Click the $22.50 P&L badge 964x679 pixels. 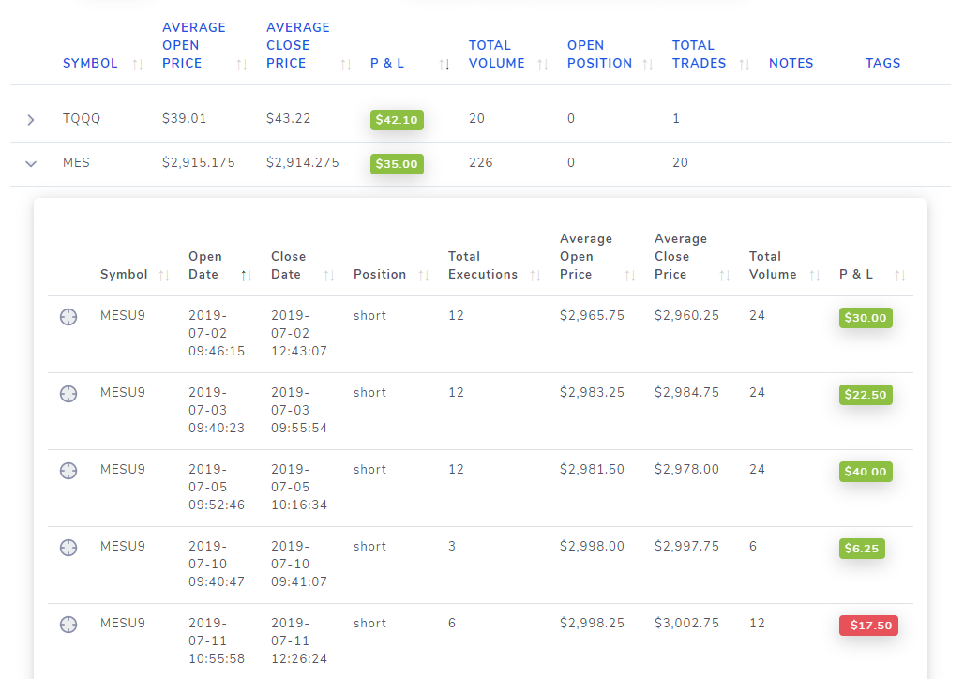(866, 395)
